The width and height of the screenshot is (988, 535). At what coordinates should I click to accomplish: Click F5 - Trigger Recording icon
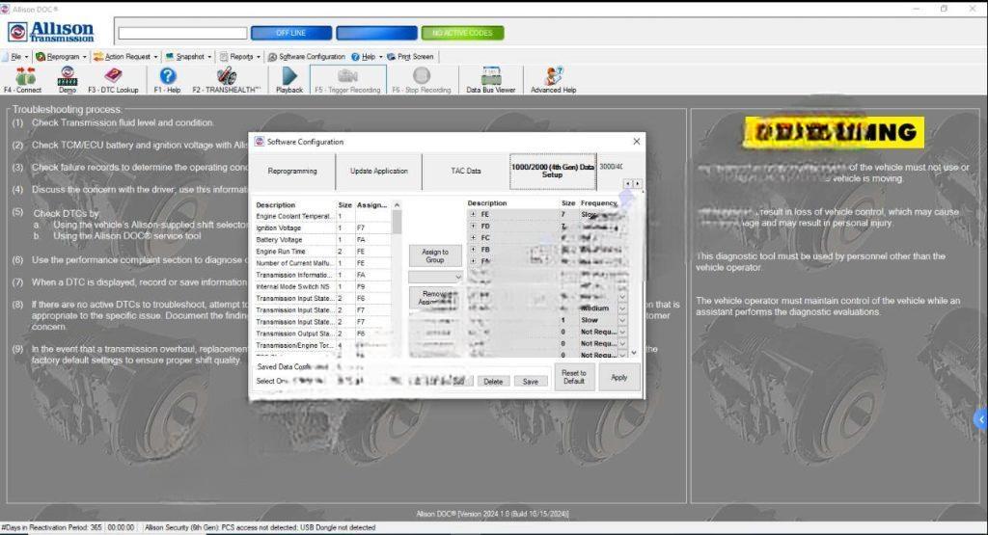pos(347,80)
